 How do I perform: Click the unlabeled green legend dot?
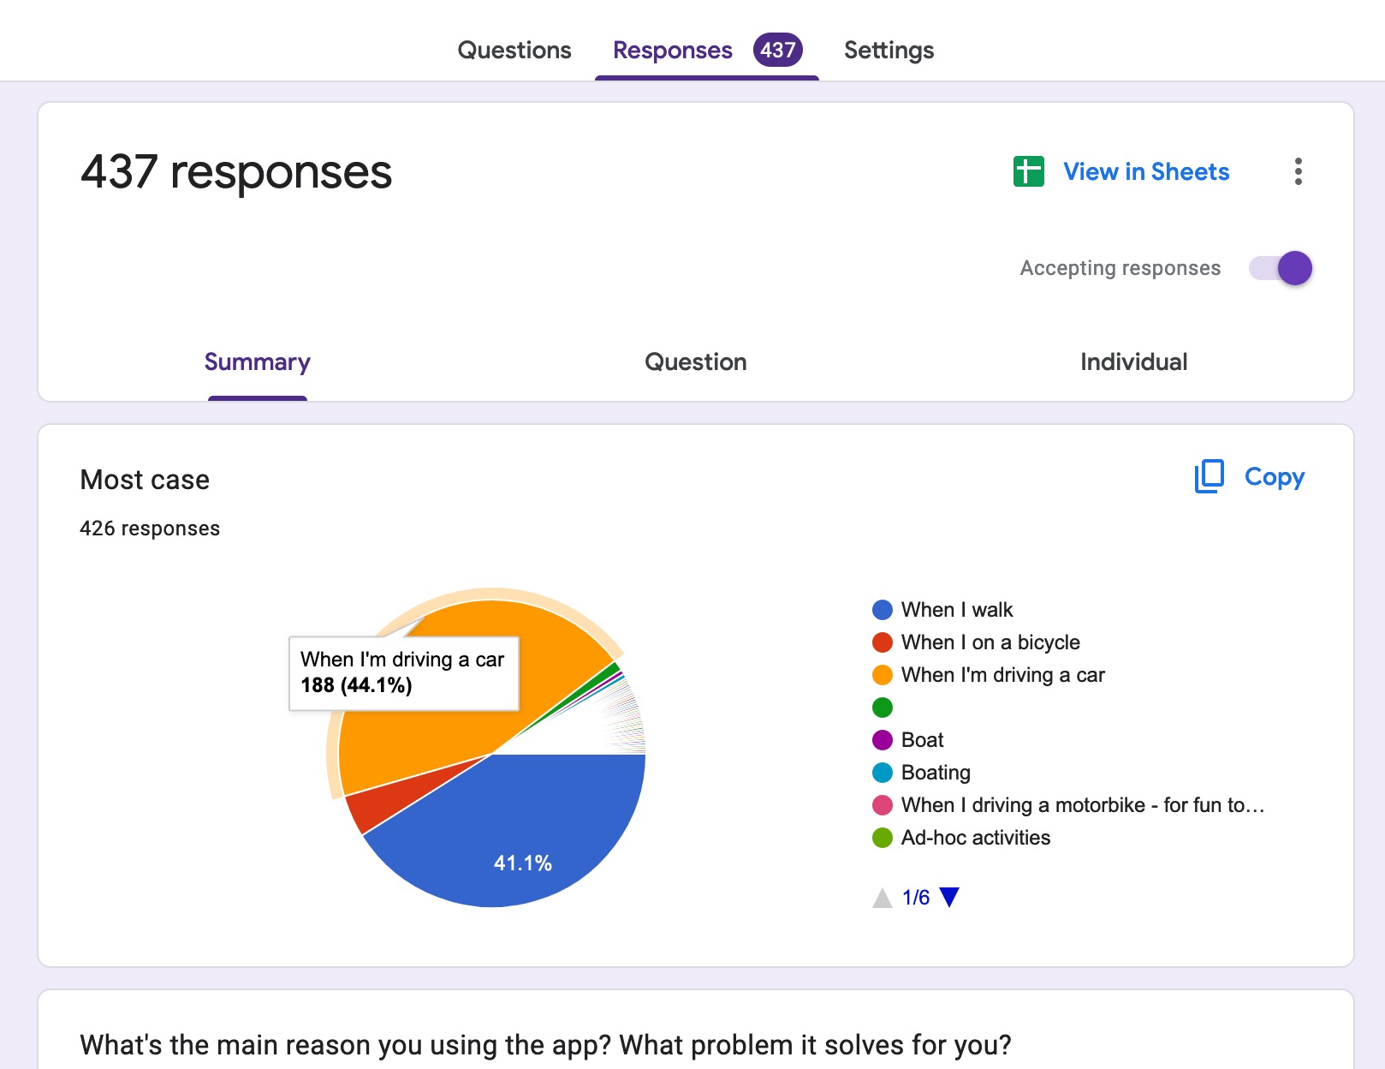[x=882, y=708]
